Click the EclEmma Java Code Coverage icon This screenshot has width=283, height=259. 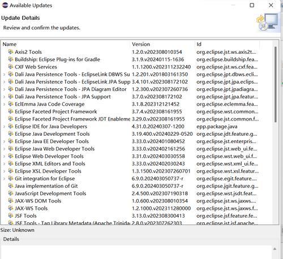pyautogui.click(x=11, y=104)
